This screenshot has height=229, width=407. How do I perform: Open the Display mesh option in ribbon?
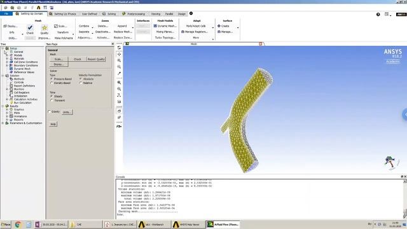11,26
